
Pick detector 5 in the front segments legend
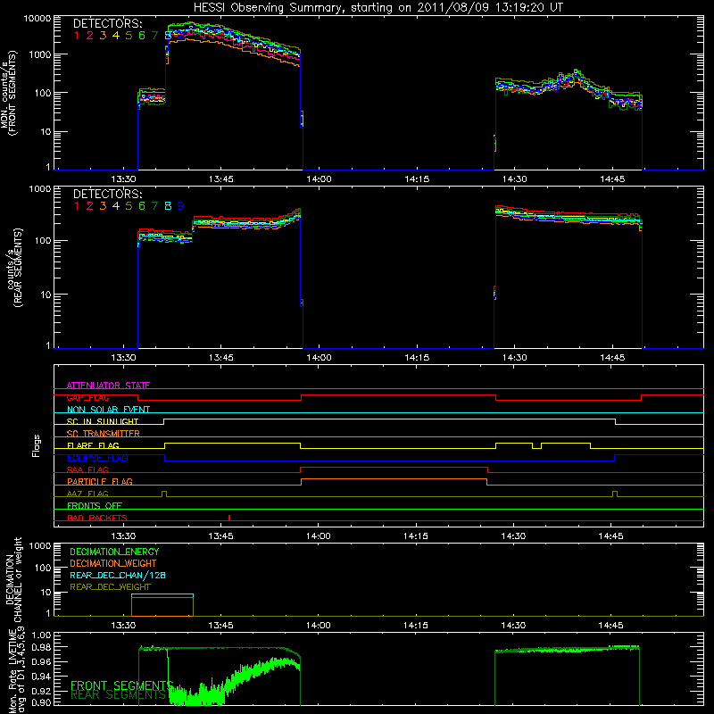[129, 36]
